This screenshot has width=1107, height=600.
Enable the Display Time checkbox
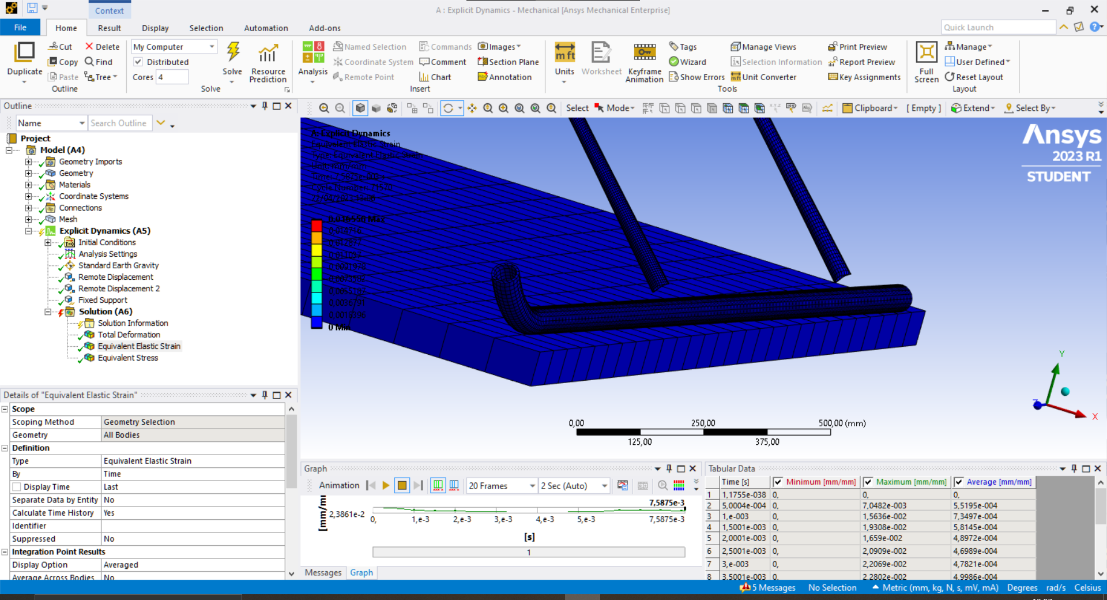[x=17, y=487]
